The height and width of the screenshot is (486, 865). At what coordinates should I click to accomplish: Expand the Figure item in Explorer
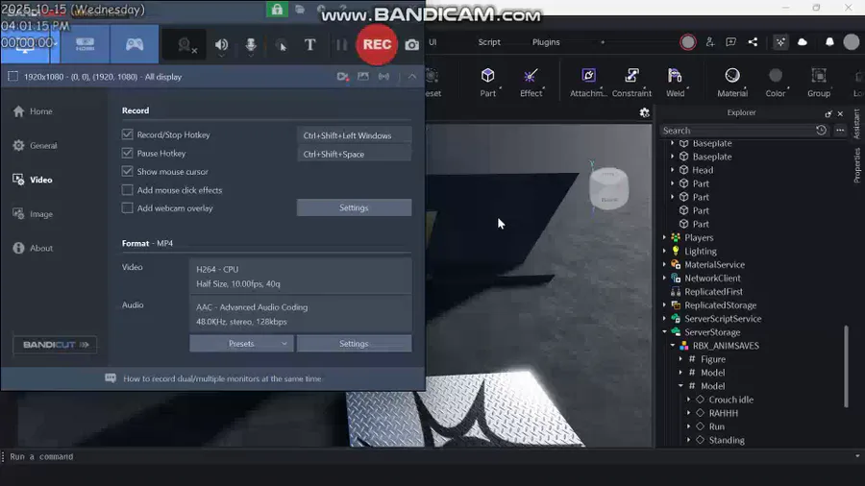[x=680, y=358]
